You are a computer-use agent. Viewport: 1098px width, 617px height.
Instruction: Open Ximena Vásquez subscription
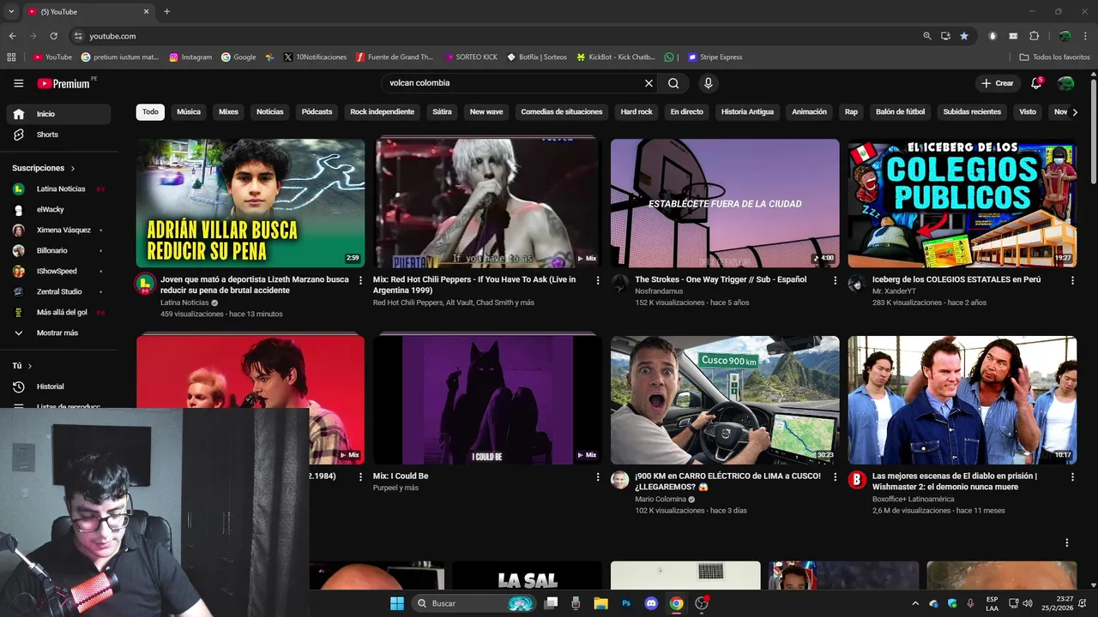click(x=58, y=230)
